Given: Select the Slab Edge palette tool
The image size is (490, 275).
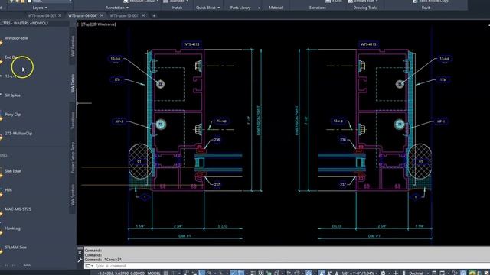Looking at the screenshot, I should tap(13, 171).
